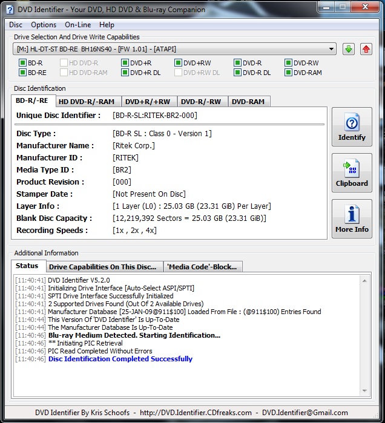
Task: Click the 'Initializing Drive Interface' log line
Action: (x=121, y=288)
